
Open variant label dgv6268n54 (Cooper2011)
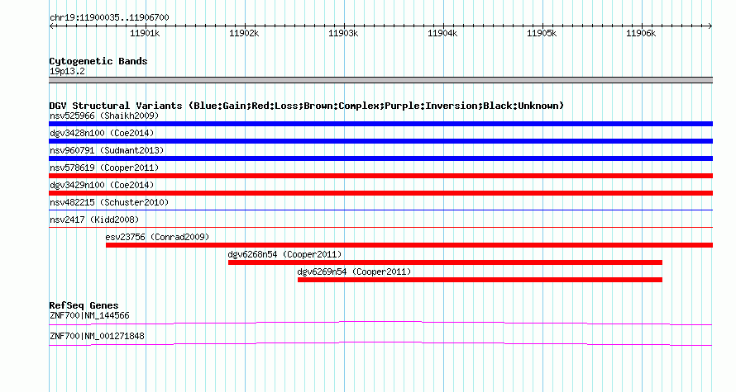click(285, 254)
